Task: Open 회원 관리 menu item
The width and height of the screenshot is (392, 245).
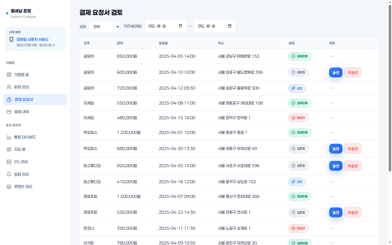Action: (35, 87)
